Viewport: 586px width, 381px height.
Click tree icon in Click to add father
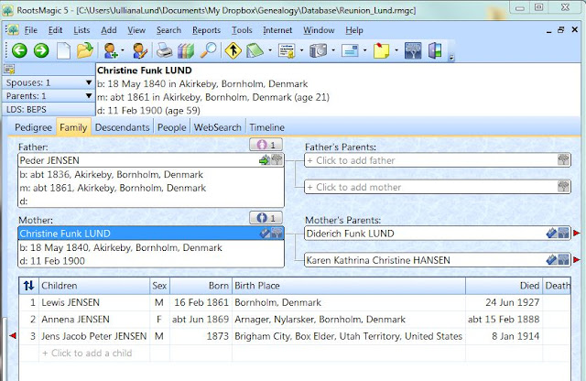pyautogui.click(x=564, y=160)
